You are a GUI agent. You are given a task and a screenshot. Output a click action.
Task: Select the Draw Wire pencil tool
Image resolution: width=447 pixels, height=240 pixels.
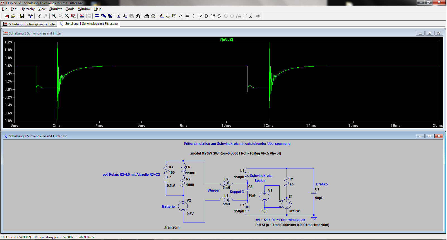click(161, 16)
